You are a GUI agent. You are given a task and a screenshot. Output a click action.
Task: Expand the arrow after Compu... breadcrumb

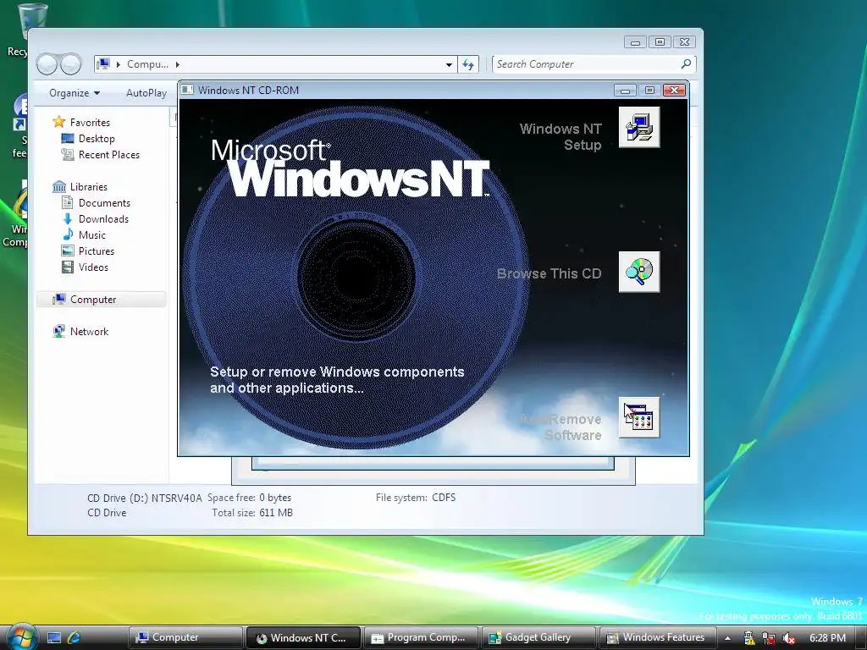pos(178,64)
